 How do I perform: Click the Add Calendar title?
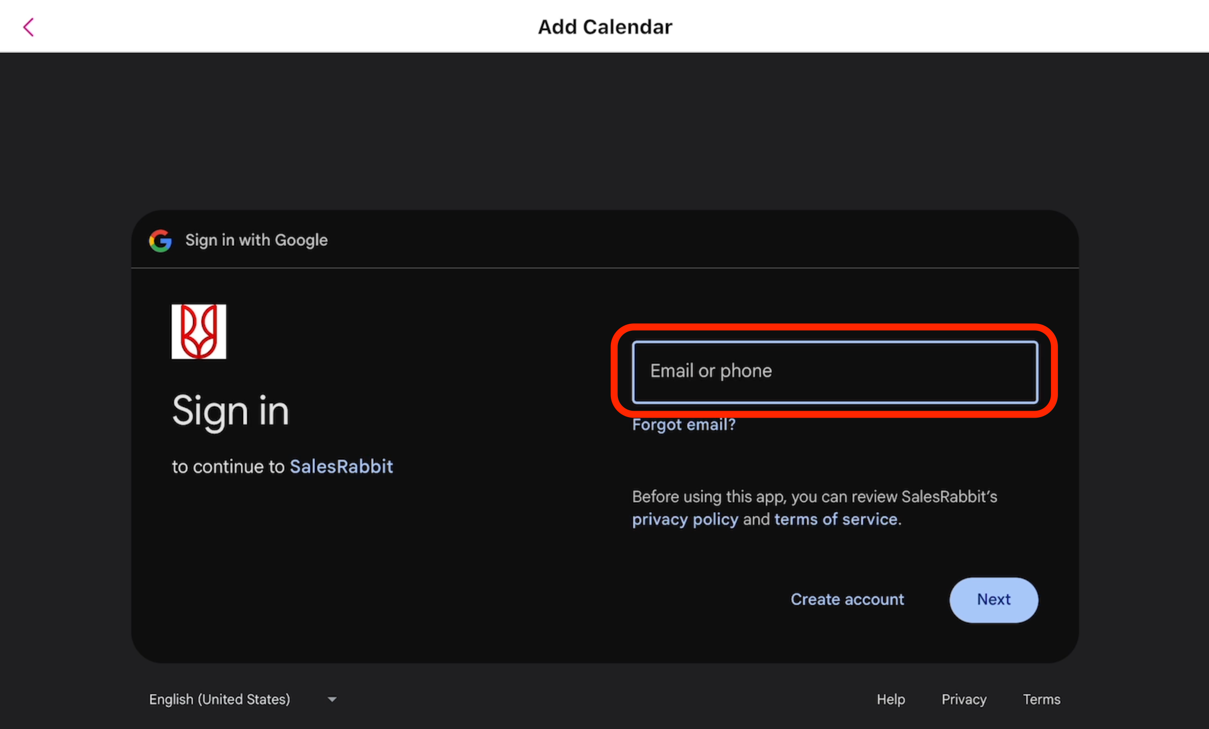click(x=604, y=27)
